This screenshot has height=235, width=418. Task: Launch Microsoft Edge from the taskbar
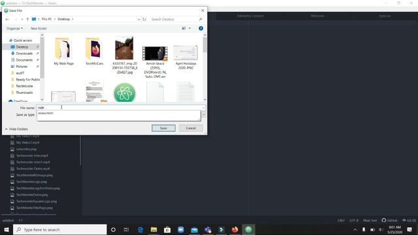click(x=140, y=229)
